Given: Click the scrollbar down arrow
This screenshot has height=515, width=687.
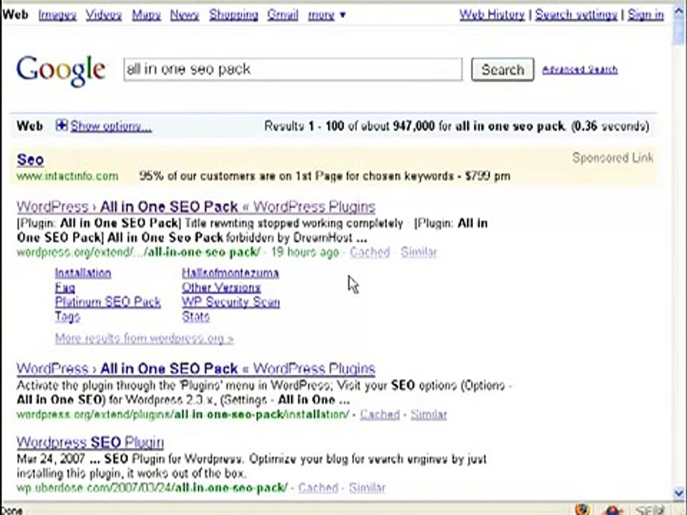Looking at the screenshot, I should [678, 494].
